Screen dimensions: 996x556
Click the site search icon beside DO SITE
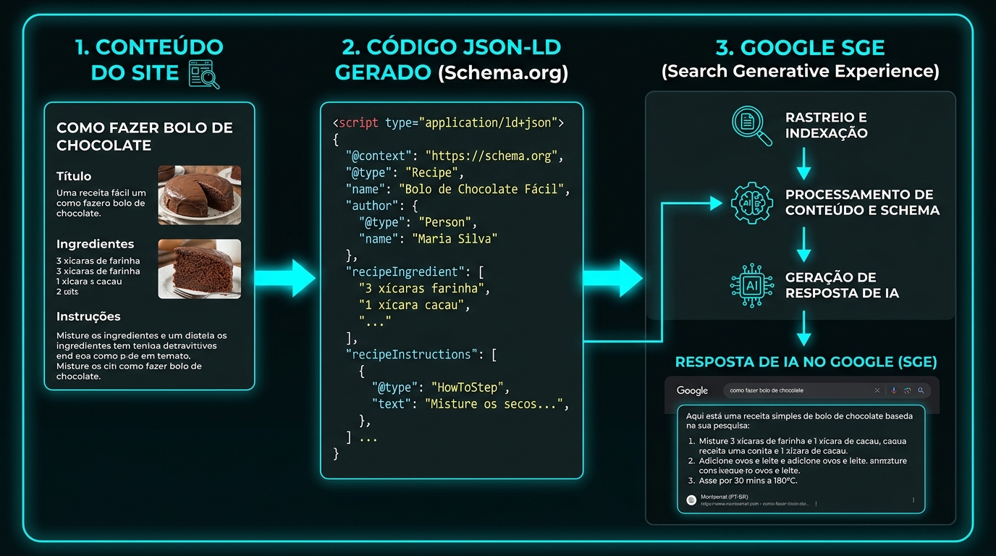point(204,75)
